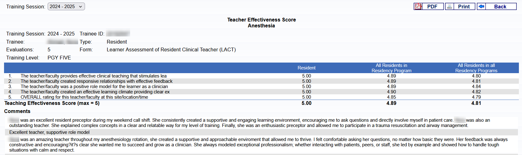The height and width of the screenshot is (155, 522).
Task: Click the blue back arrow icon
Action: 481,7
